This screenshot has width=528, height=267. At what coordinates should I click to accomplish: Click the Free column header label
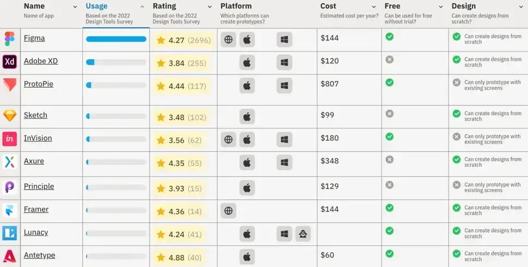[392, 6]
